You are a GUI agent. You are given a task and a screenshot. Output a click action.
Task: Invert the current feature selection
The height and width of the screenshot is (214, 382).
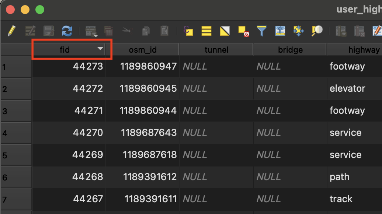(x=225, y=31)
